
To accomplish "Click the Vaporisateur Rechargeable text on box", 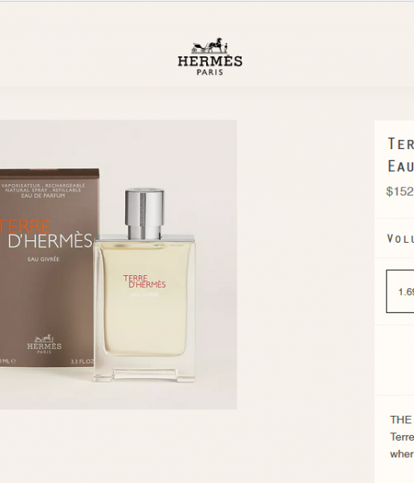I will (x=43, y=186).
